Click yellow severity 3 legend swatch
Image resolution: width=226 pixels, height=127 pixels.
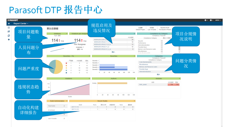coord(66,68)
